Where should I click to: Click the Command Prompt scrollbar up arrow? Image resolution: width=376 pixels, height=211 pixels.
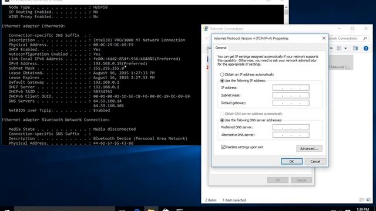[x=286, y=8]
